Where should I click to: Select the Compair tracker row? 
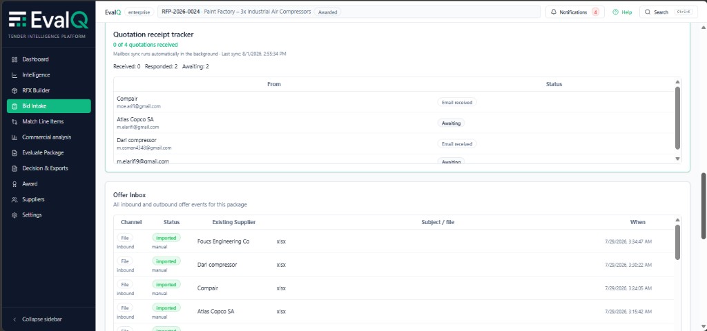click(x=394, y=102)
